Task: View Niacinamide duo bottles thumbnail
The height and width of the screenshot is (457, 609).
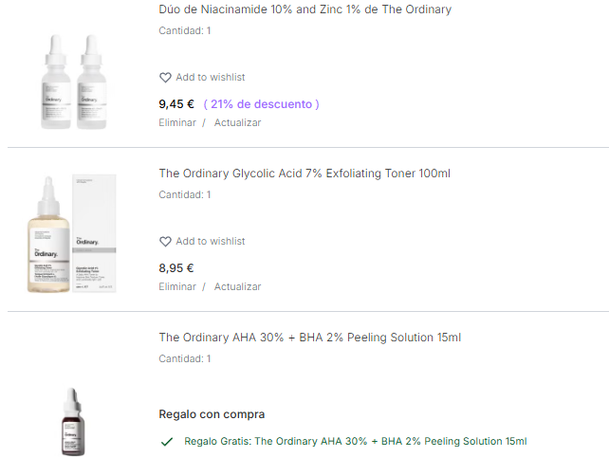Action: [74, 82]
